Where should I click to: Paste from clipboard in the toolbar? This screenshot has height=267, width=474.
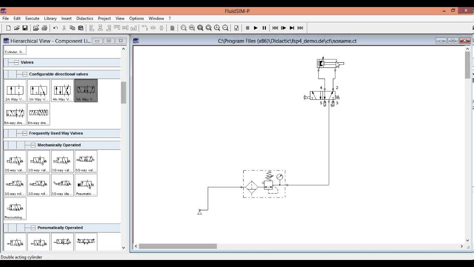click(x=81, y=28)
